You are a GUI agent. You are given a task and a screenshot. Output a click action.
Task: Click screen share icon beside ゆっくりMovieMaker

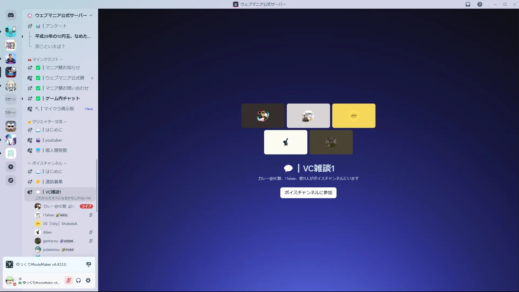(x=88, y=264)
